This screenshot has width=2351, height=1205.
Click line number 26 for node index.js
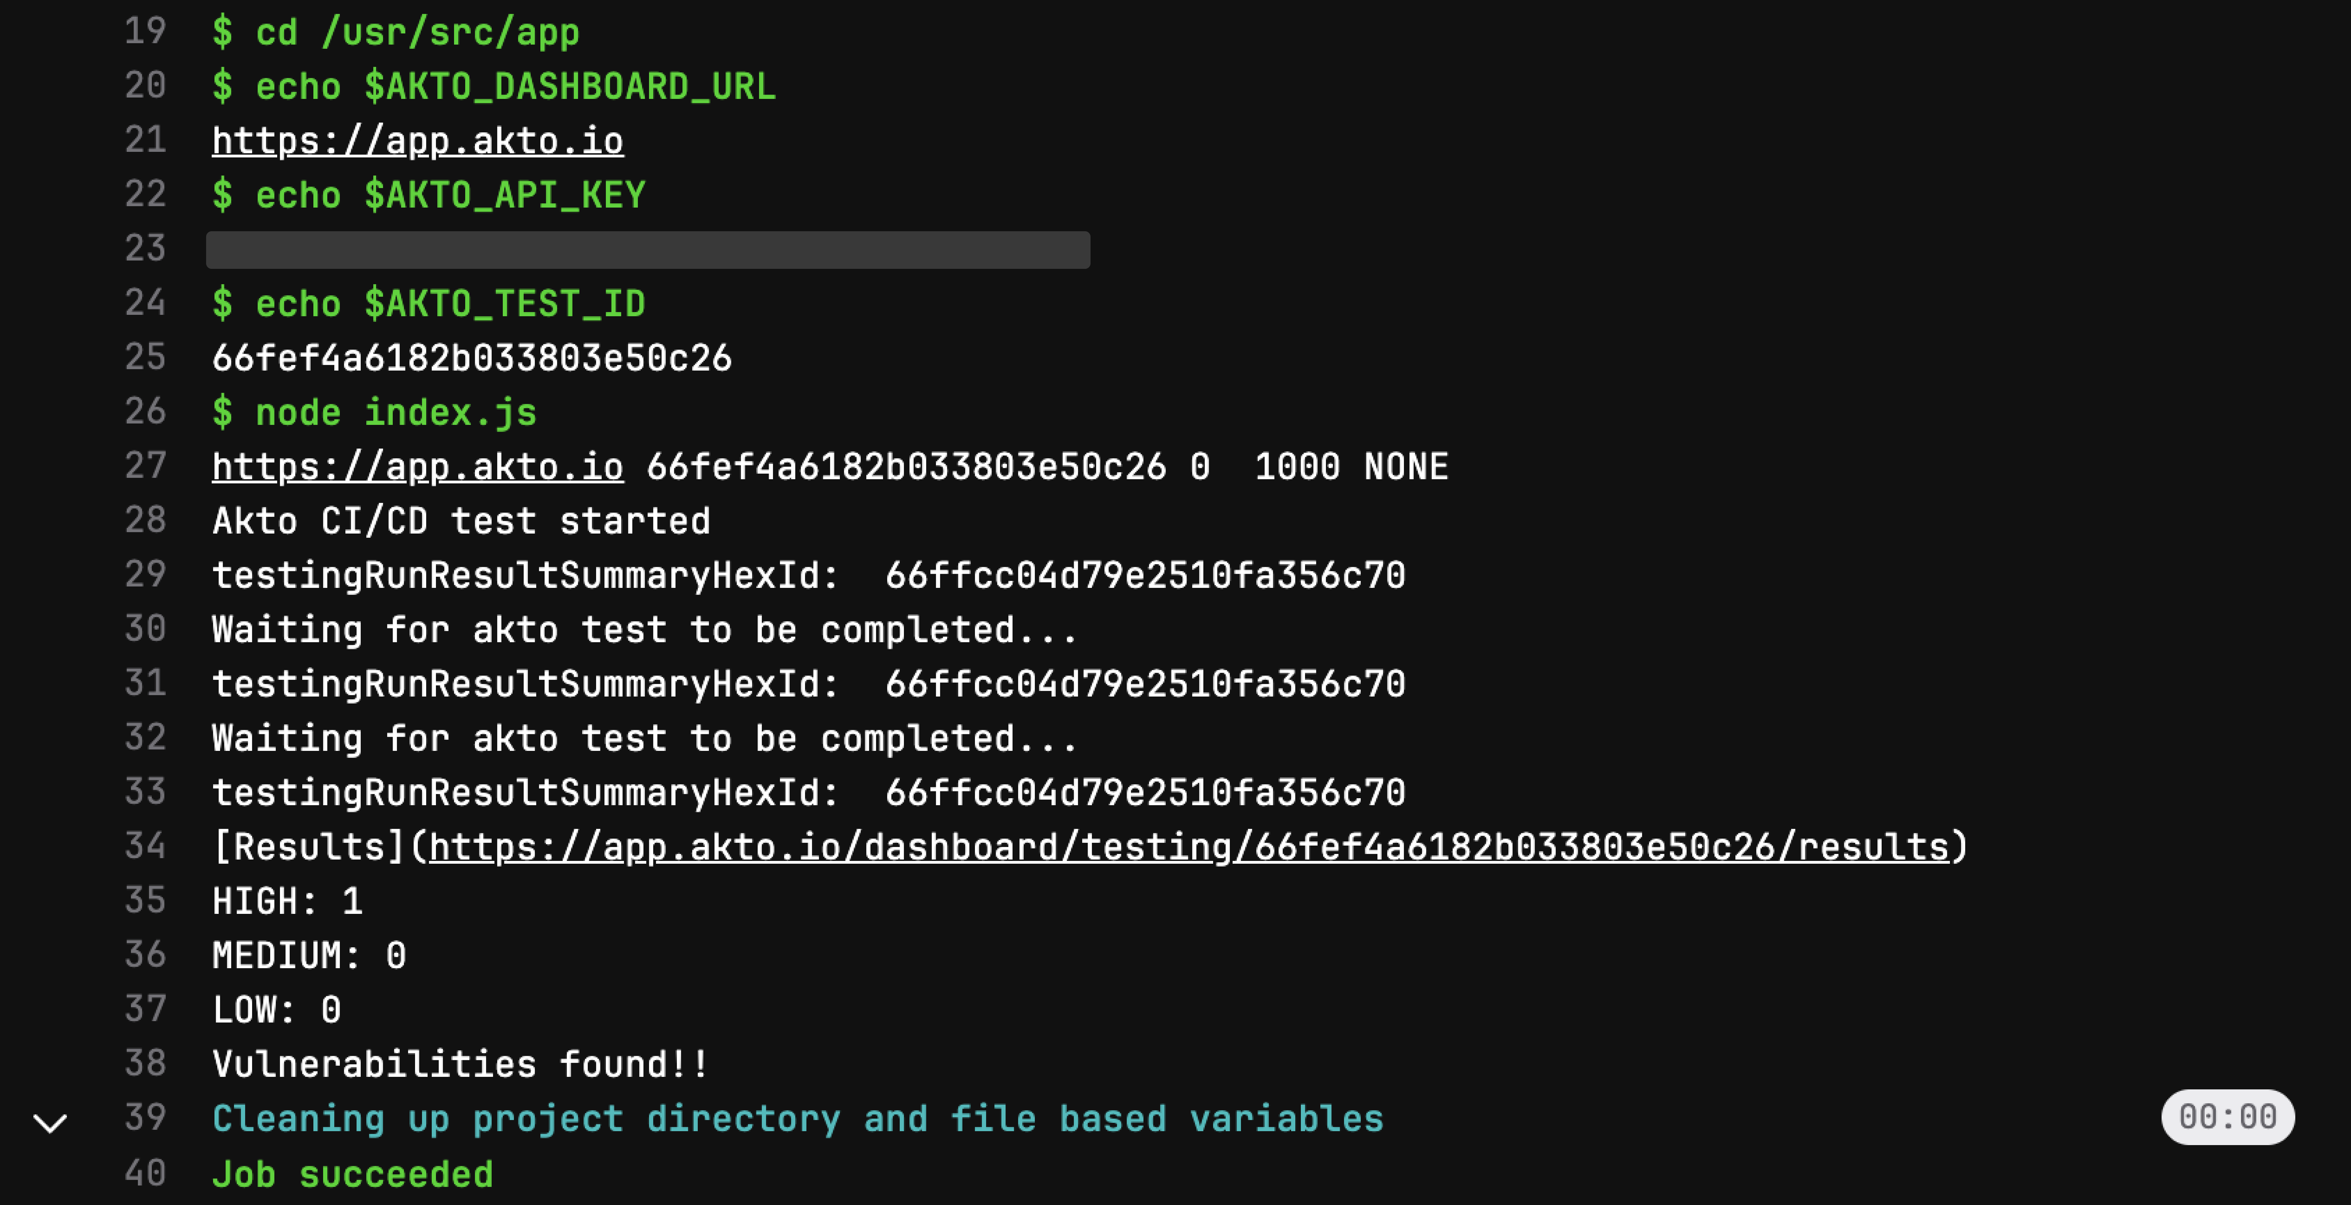click(x=145, y=412)
